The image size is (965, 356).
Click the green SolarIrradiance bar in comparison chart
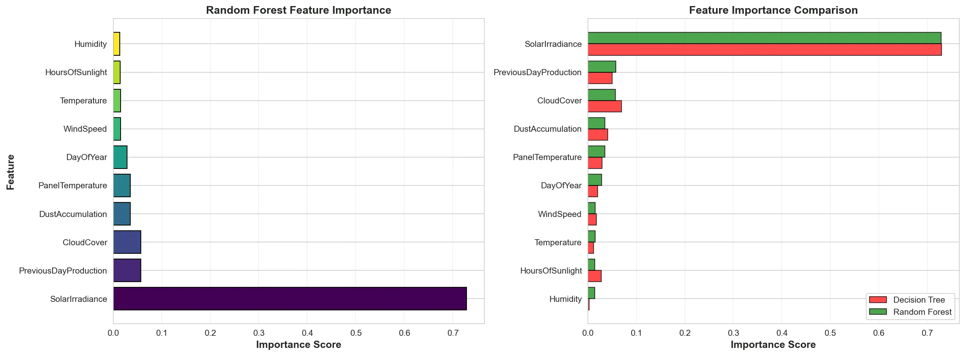pyautogui.click(x=764, y=38)
